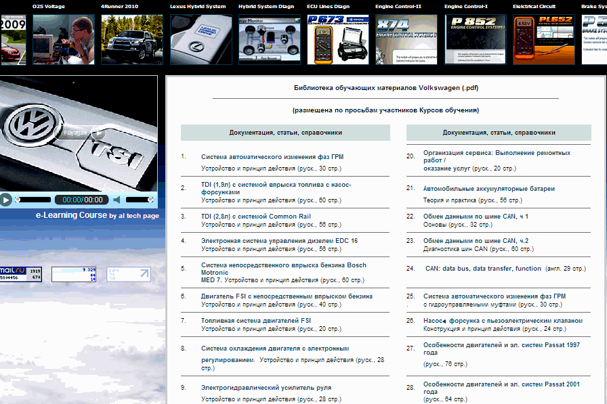Image resolution: width=607 pixels, height=404 pixels.
Task: Adjust the video volume slider
Action: click(x=140, y=200)
